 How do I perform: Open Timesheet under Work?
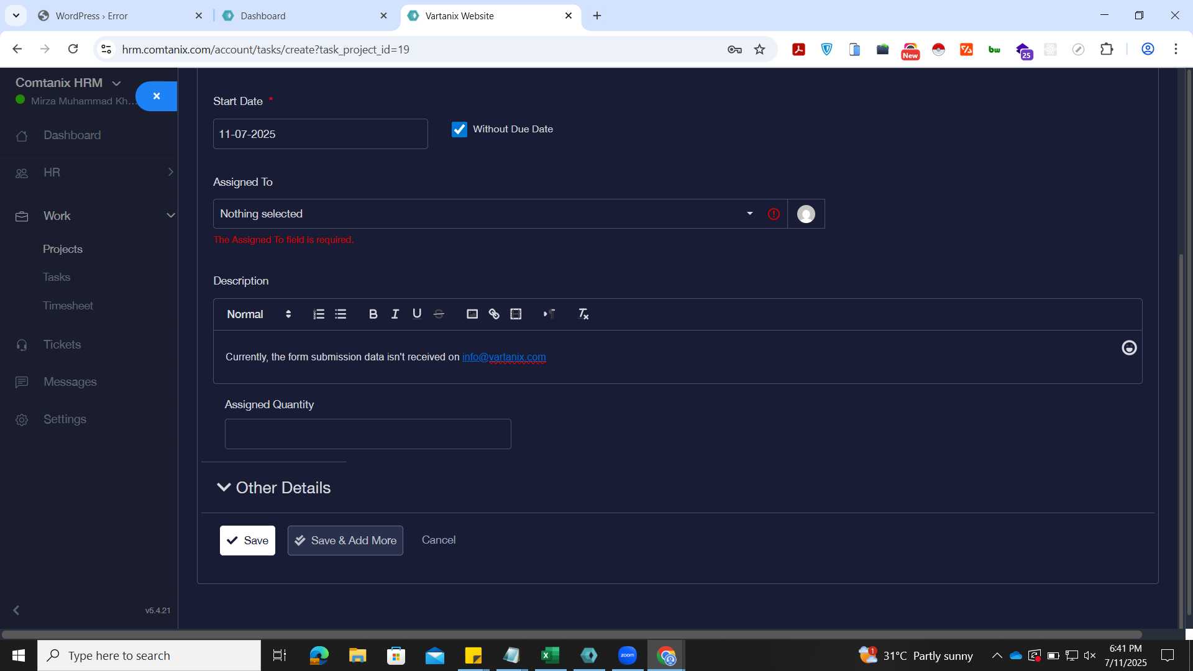point(68,306)
